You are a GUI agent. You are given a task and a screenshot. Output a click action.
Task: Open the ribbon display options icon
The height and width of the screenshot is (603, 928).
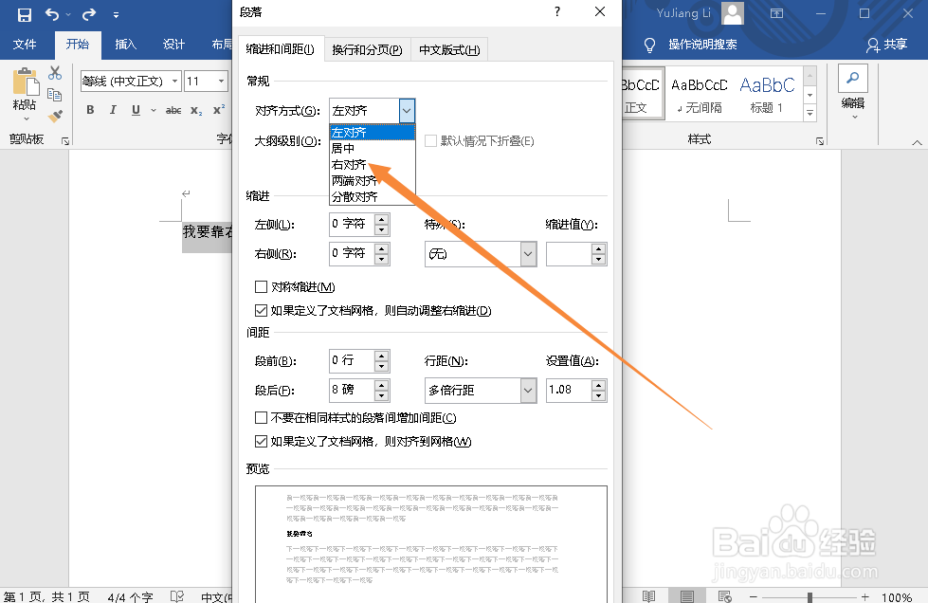776,13
